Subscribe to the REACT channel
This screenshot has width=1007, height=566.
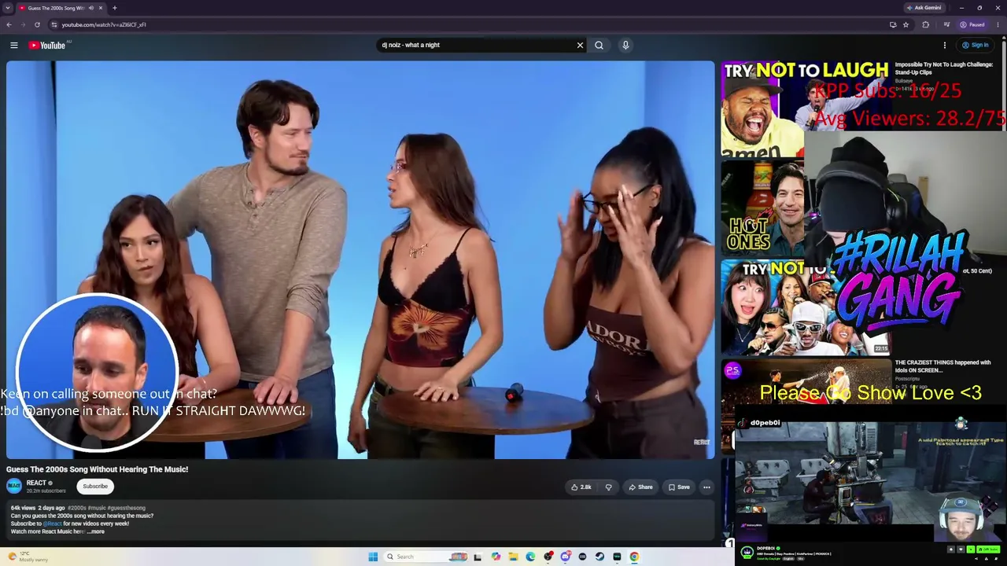click(x=95, y=487)
